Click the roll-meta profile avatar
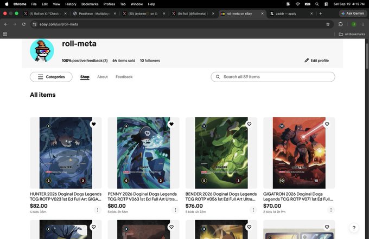Screen dimensions: 369x239 42,51
